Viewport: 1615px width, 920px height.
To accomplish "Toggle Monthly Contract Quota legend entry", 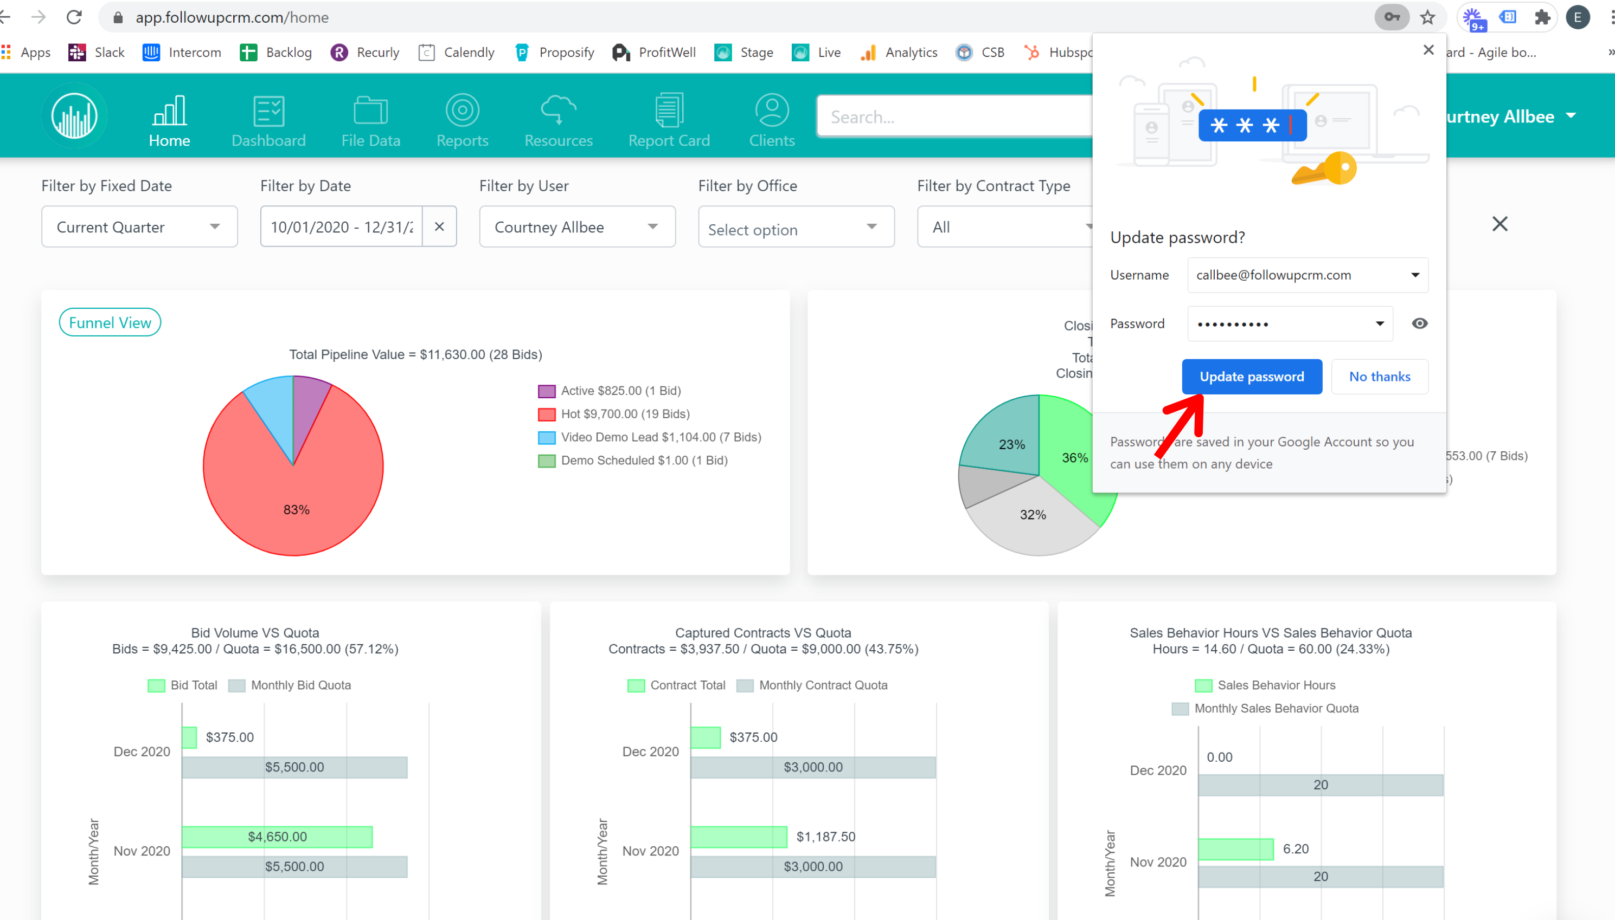I will click(x=812, y=685).
